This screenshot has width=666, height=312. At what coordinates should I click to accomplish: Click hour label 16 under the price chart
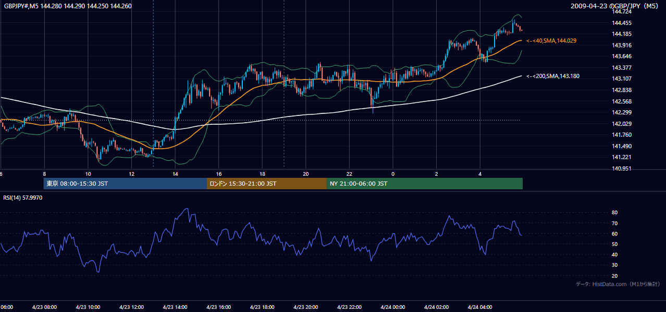[x=219, y=174]
